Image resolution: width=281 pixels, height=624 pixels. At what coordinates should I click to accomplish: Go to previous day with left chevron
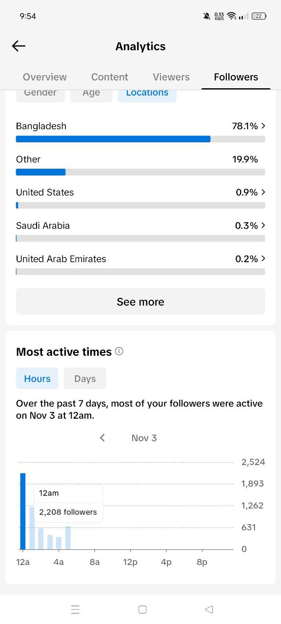tap(102, 438)
